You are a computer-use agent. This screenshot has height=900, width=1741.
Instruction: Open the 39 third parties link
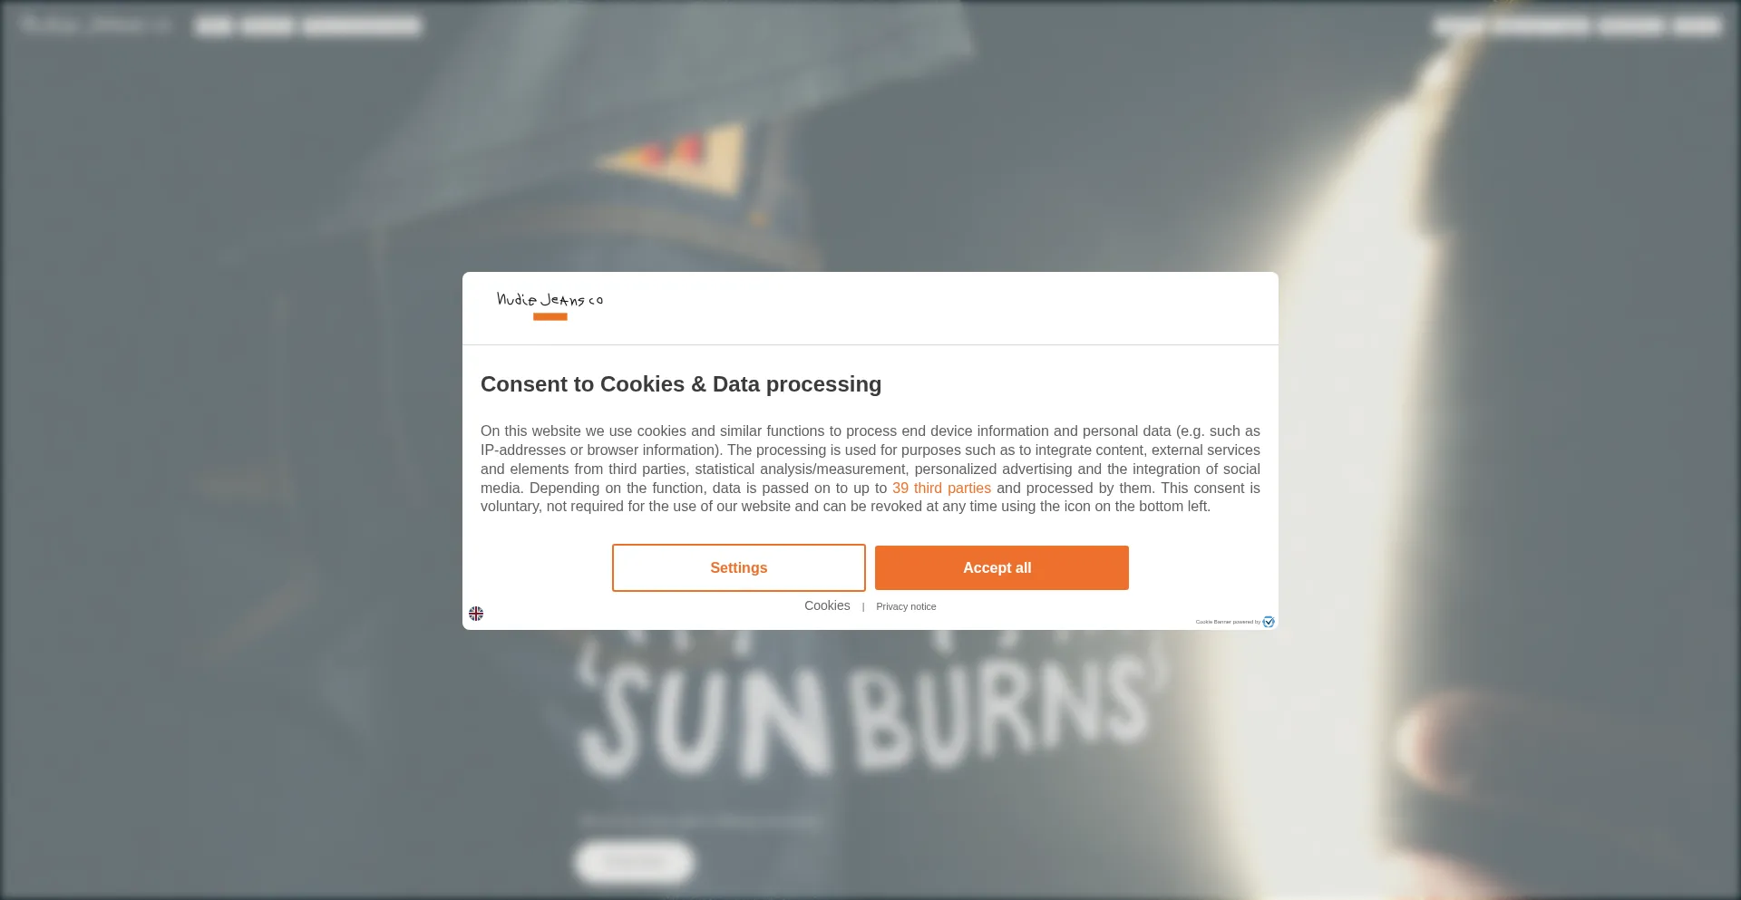click(x=941, y=488)
